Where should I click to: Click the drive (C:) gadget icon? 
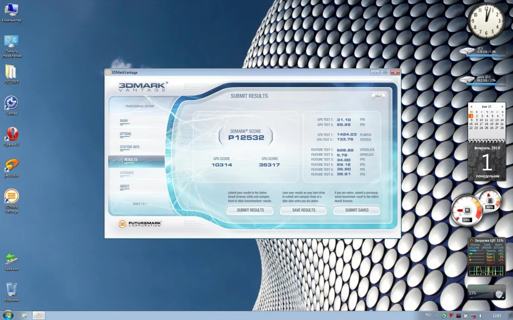[x=467, y=51]
